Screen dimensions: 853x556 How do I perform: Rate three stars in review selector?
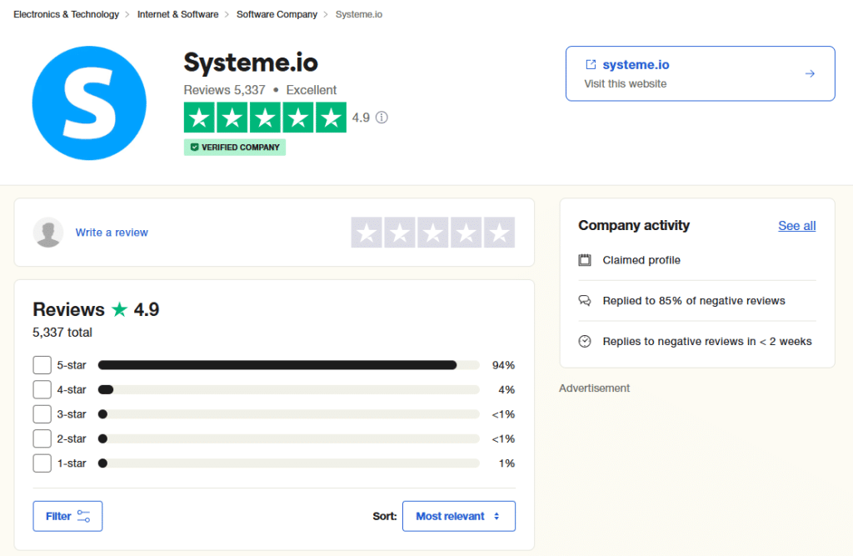(433, 233)
